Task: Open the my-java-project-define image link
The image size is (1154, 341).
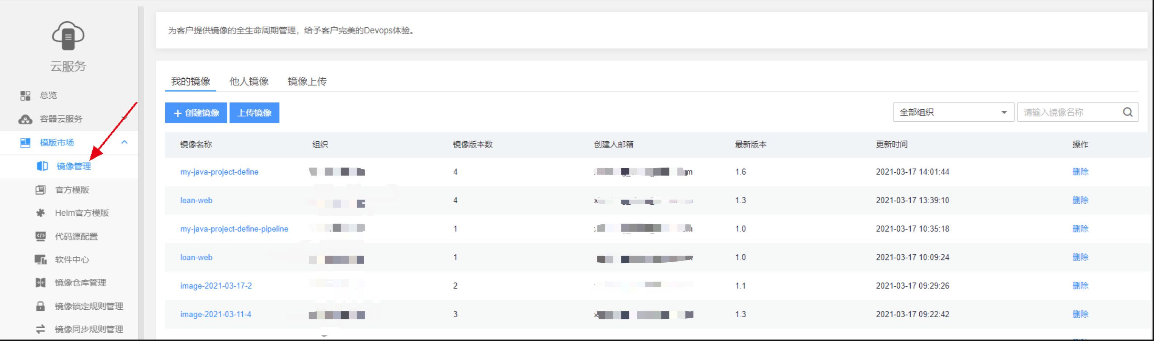Action: 219,172
